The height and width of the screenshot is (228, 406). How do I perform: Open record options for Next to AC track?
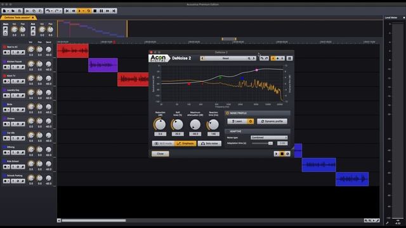(x=8, y=53)
